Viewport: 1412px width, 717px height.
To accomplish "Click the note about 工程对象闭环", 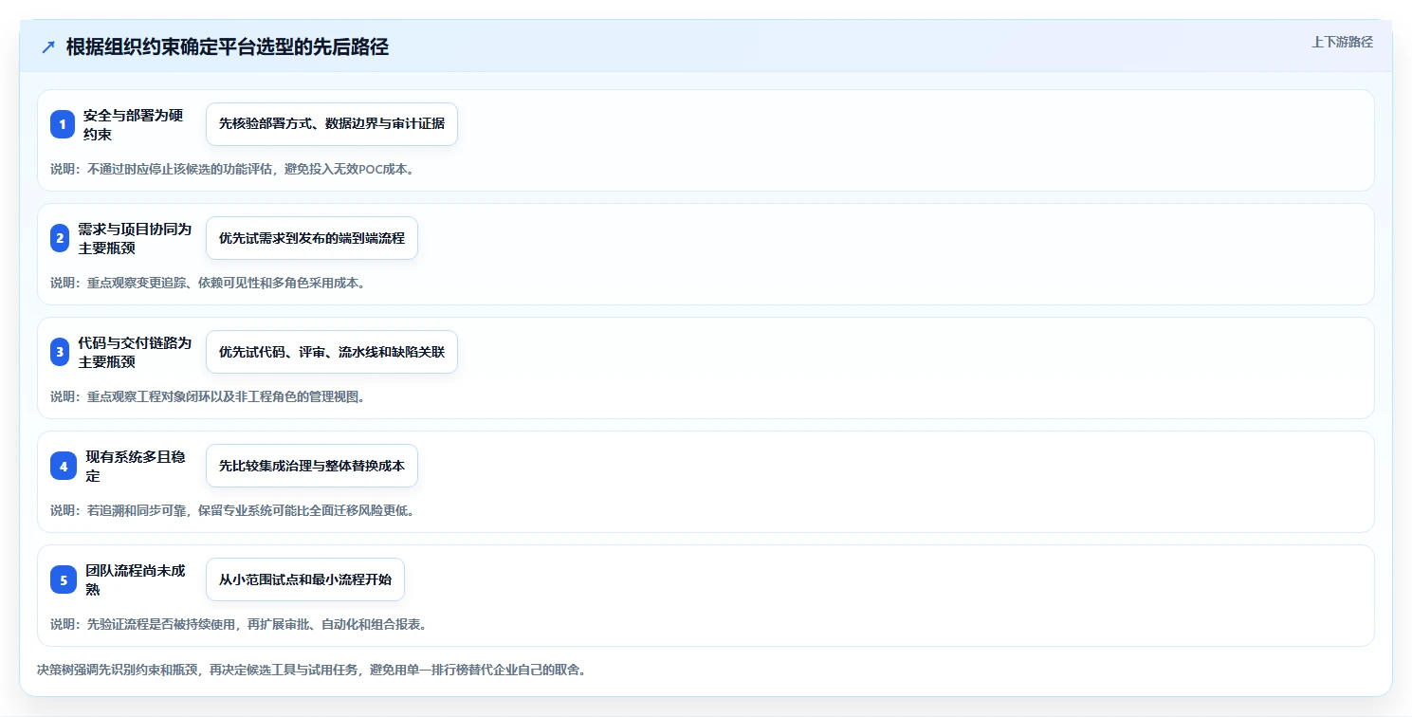I will point(208,396).
